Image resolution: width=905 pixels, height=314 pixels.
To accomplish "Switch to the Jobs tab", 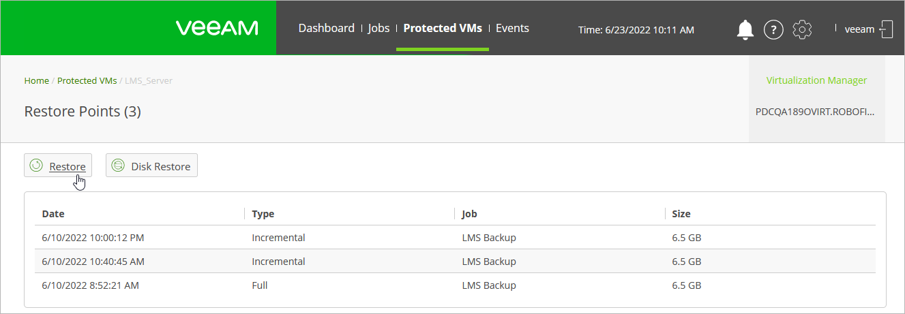I will [x=379, y=28].
